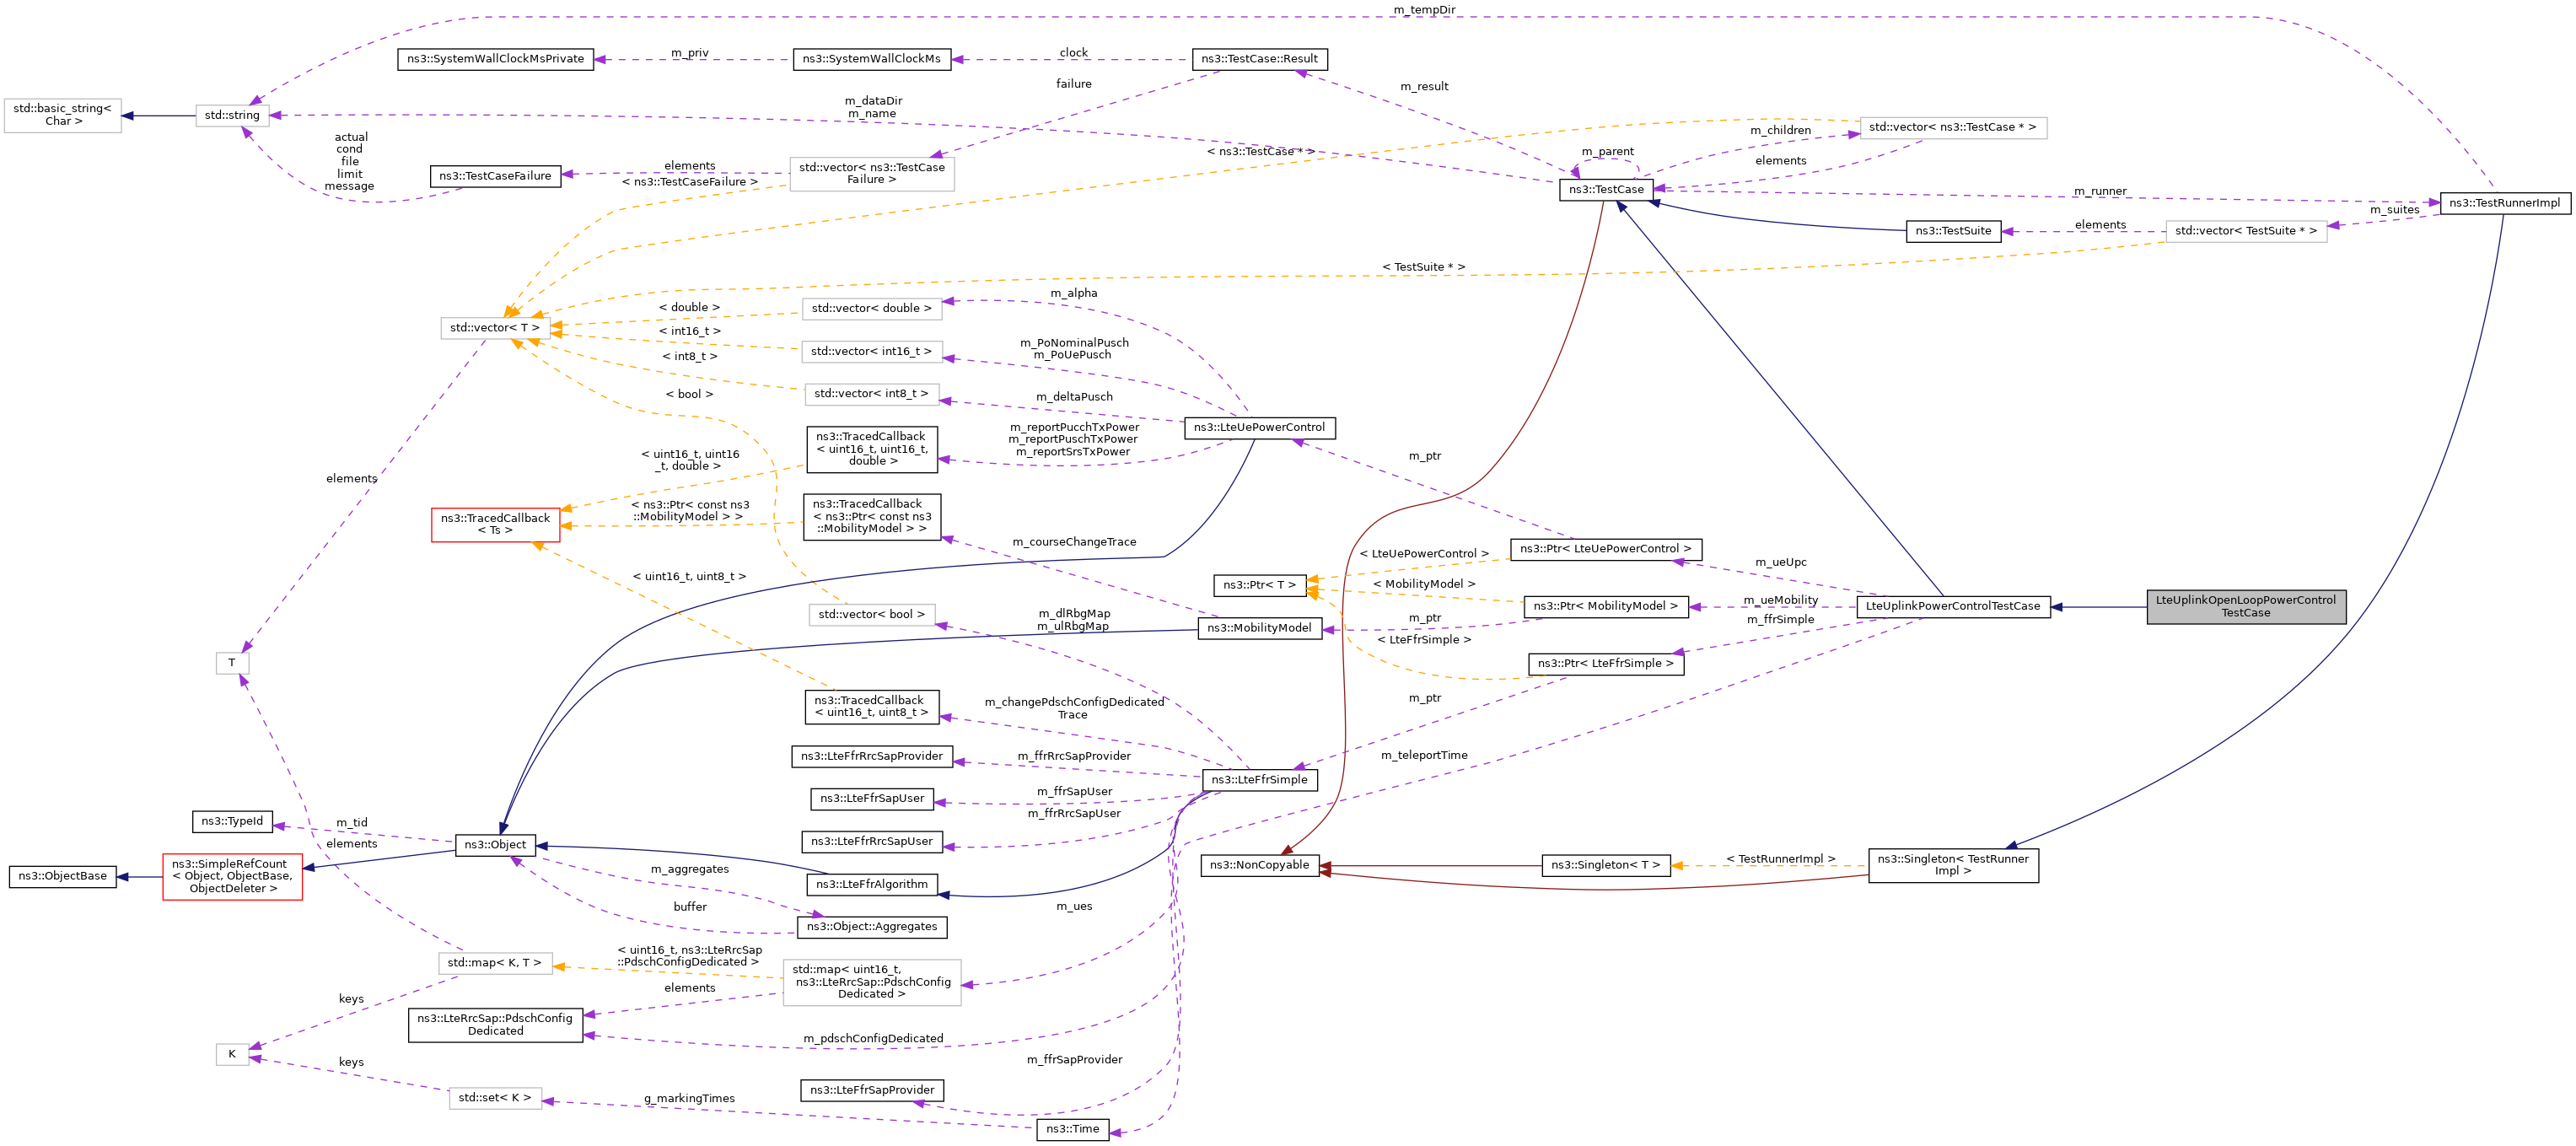Open the ns3::SystemWallClockMsPrivate node
The width and height of the screenshot is (2576, 1146).
[495, 59]
